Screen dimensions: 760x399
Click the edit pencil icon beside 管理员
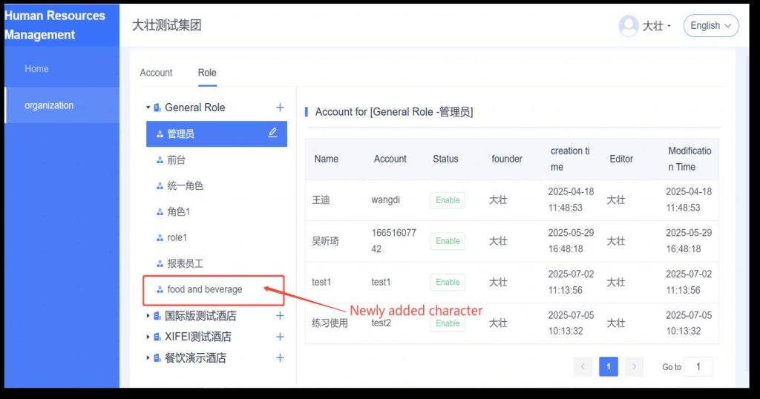click(x=272, y=133)
